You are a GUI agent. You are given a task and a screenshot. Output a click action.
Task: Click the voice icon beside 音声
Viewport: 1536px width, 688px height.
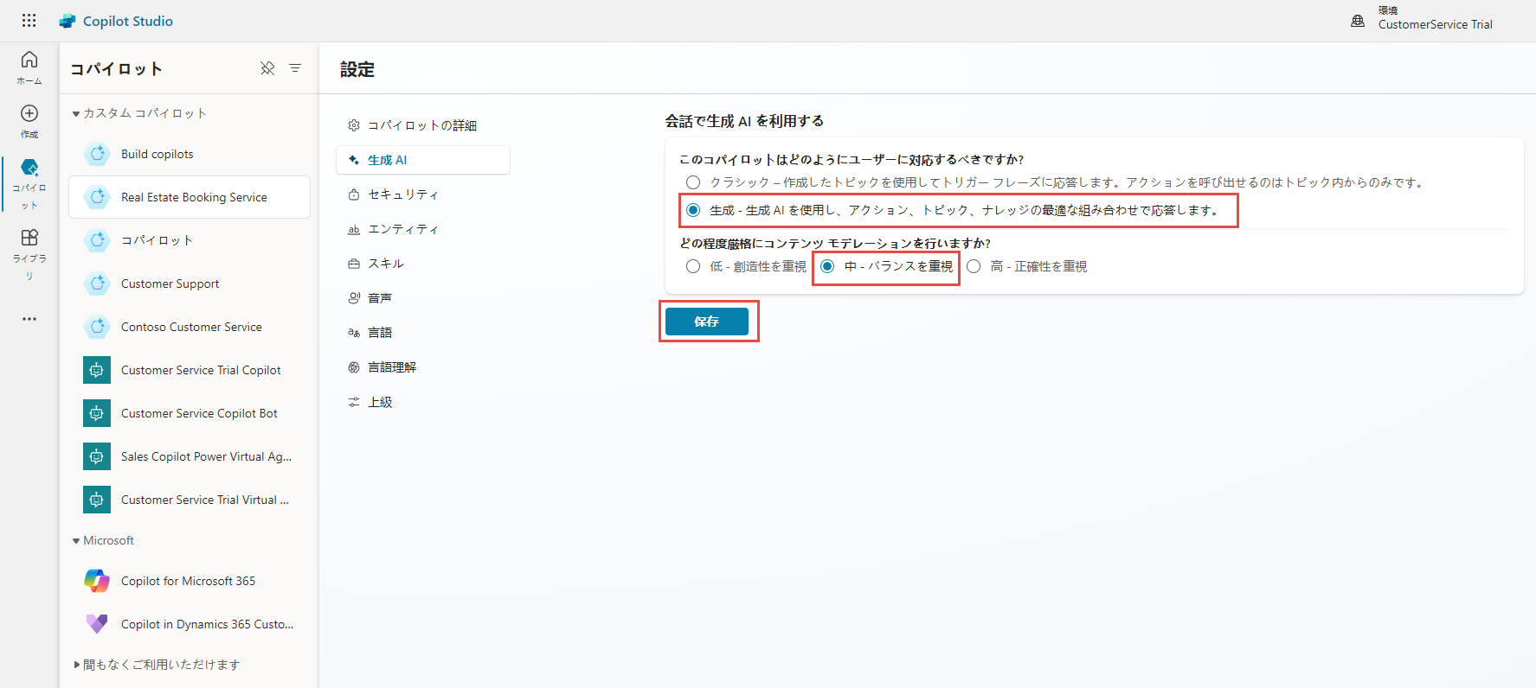[x=354, y=298]
